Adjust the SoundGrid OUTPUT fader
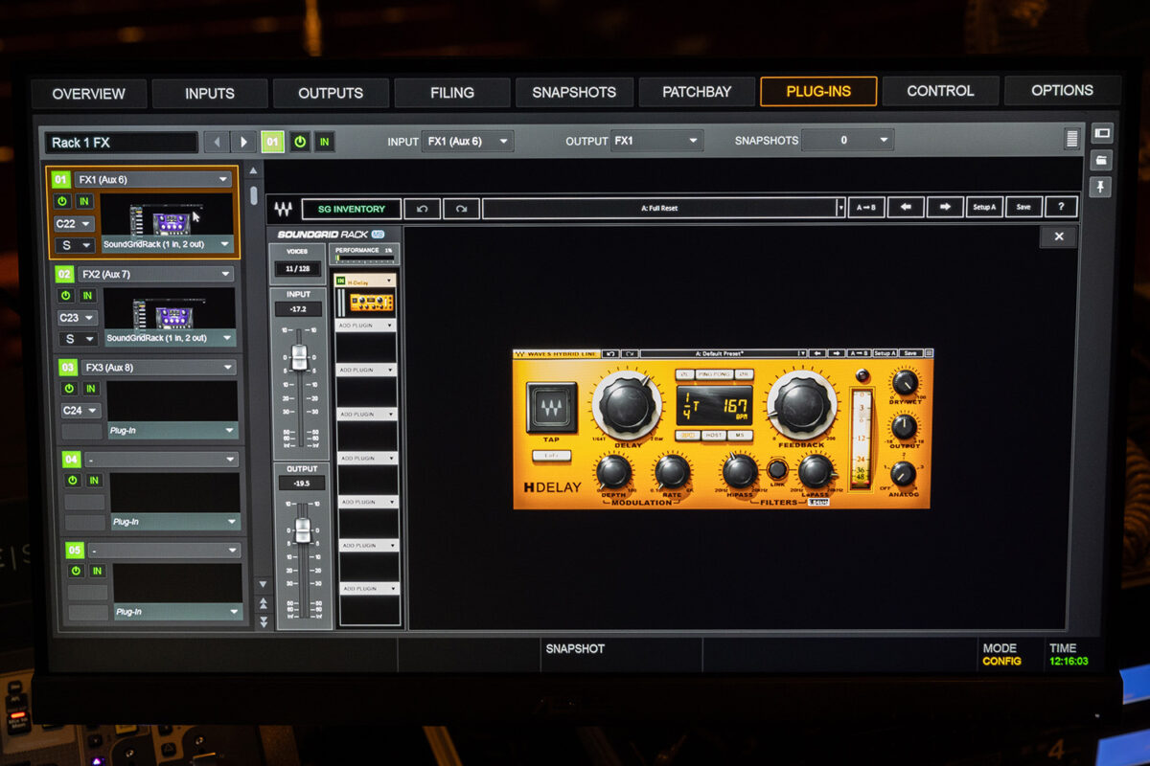The height and width of the screenshot is (766, 1150). click(x=303, y=529)
